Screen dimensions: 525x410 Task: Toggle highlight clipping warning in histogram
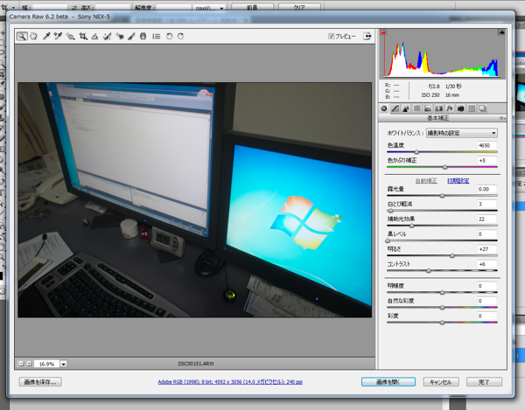click(501, 32)
